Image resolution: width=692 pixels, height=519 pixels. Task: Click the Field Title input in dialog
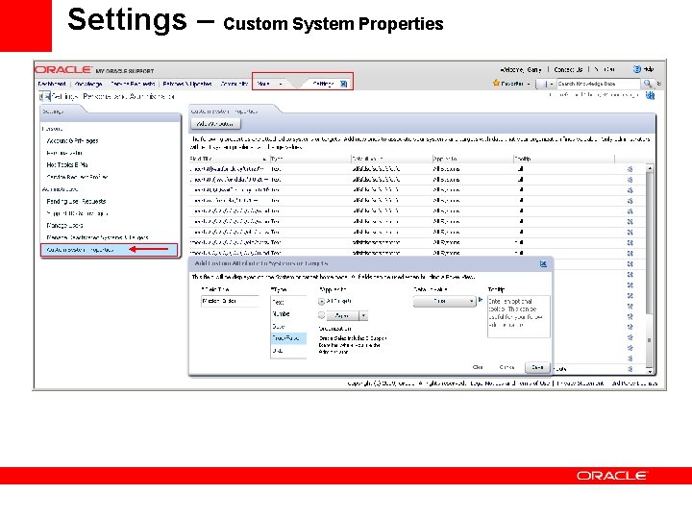click(230, 301)
